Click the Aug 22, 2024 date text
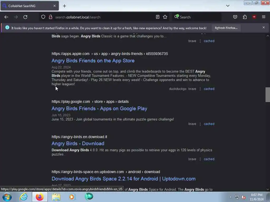The image size is (270, 202). point(61,67)
